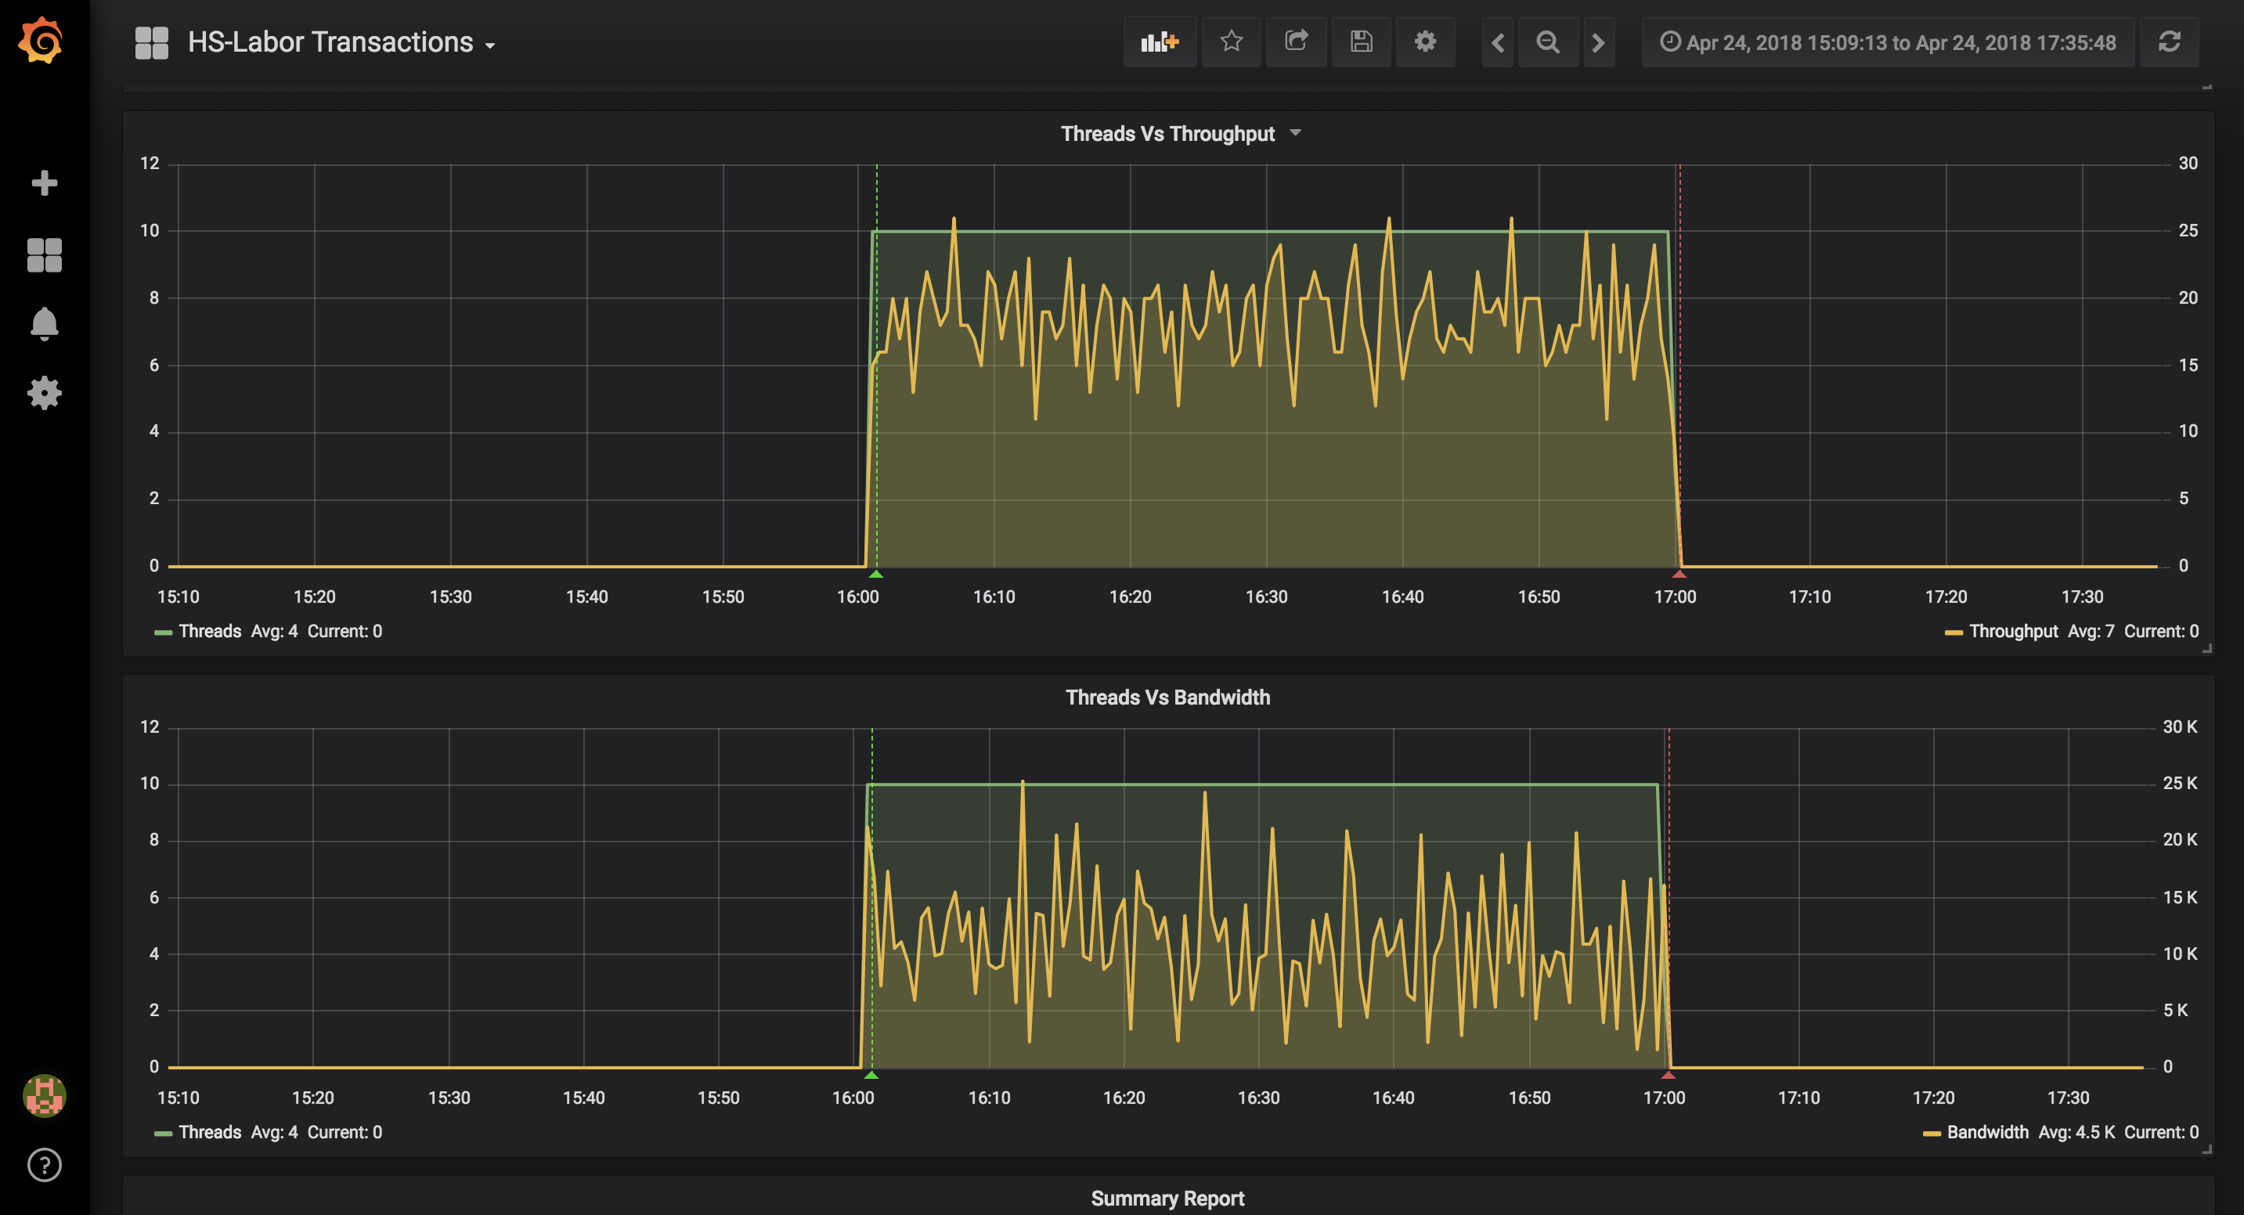
Task: Click the Share dashboard icon
Action: click(1297, 41)
